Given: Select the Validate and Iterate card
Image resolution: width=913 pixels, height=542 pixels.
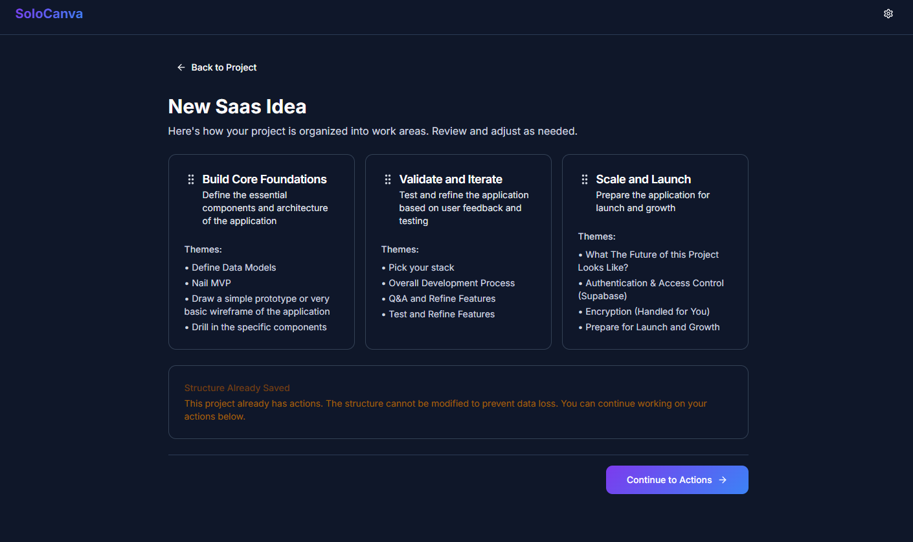Looking at the screenshot, I should (458, 251).
